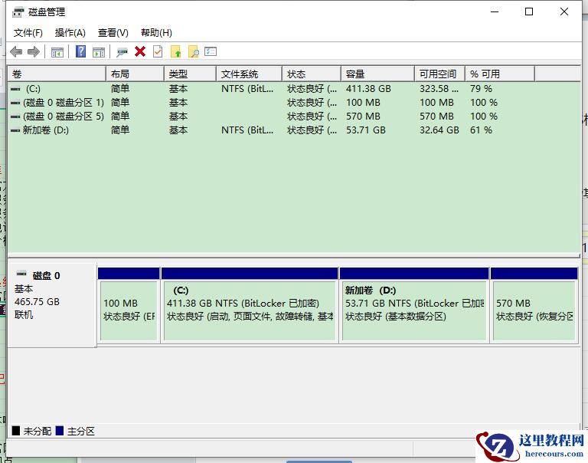Open the 文件(F) menu
588x463 pixels.
[28, 33]
